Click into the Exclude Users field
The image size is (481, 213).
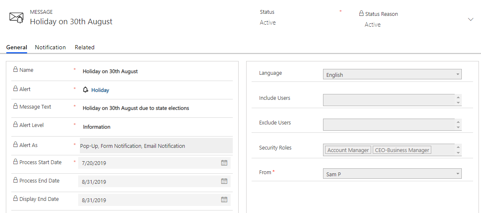click(389, 124)
